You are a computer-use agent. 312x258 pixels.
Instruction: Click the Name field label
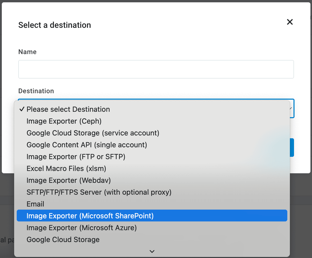pos(27,52)
